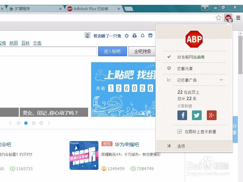This screenshot has width=243, height=182.
Task: Go to next carousel slide arrow
Action: pos(49,123)
